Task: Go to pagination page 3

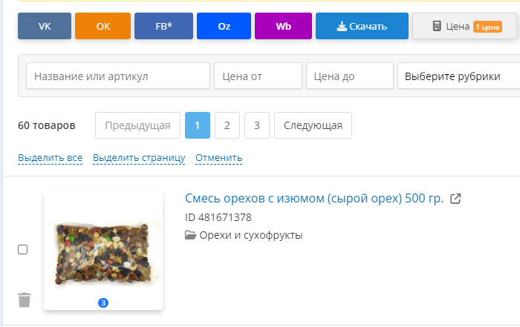Action: (257, 125)
